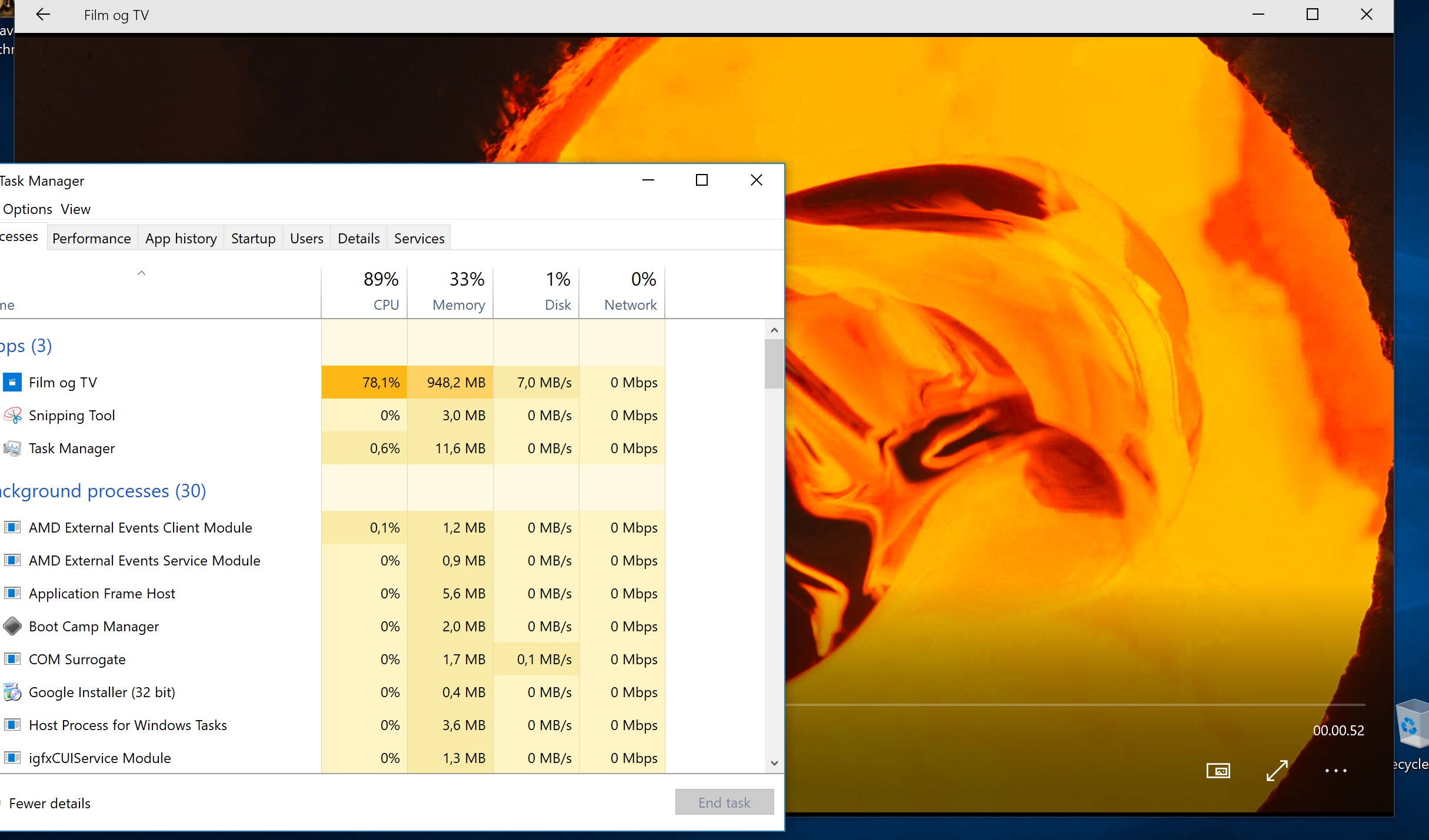The image size is (1429, 840).
Task: Open the Startup tab
Action: point(253,238)
